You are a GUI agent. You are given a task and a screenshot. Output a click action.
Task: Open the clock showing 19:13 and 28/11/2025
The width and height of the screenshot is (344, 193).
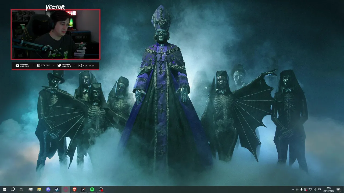click(x=329, y=190)
